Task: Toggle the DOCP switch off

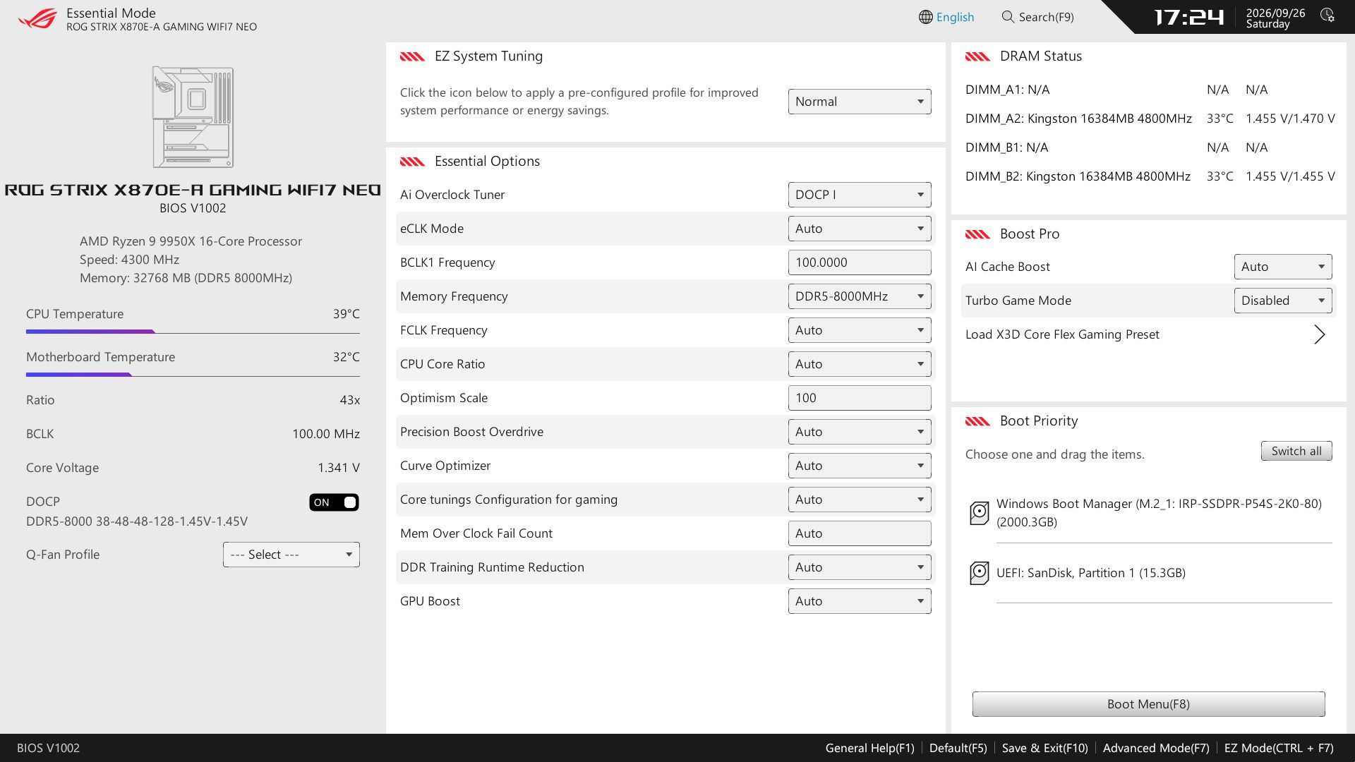Action: click(x=334, y=502)
